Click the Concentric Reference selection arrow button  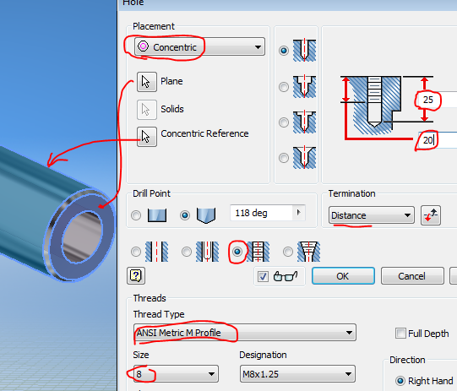click(147, 137)
